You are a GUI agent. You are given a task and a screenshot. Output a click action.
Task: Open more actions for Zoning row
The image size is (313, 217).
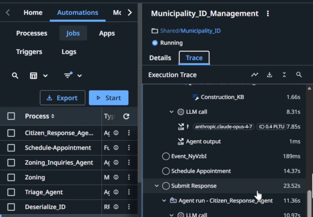tap(129, 177)
